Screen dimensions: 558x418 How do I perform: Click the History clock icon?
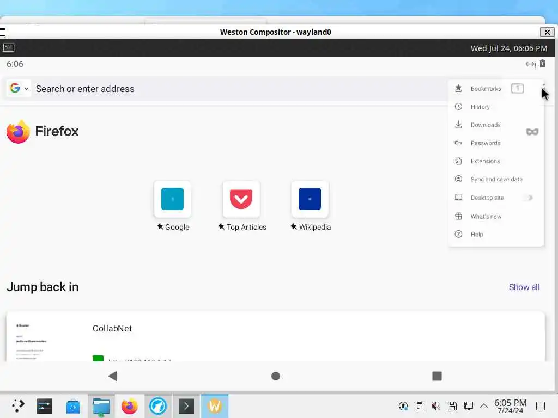pos(458,106)
